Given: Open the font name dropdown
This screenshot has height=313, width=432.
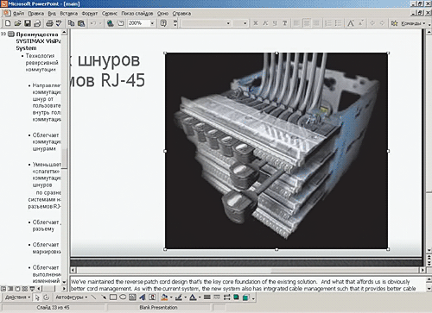Looking at the screenshot, I should [x=228, y=23].
